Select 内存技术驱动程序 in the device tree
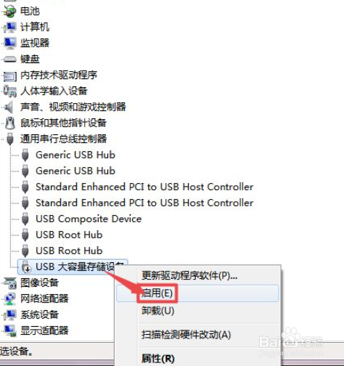 click(59, 75)
